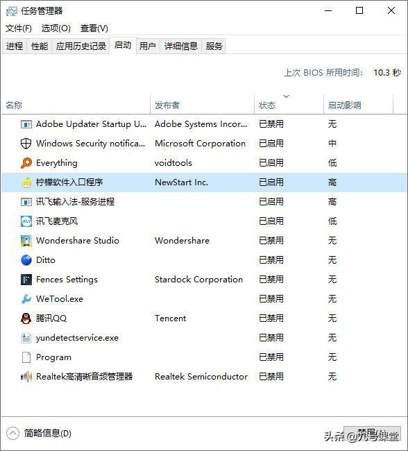This screenshot has width=408, height=451.
Task: Click the Realtek audio manager speaker icon
Action: tap(26, 377)
